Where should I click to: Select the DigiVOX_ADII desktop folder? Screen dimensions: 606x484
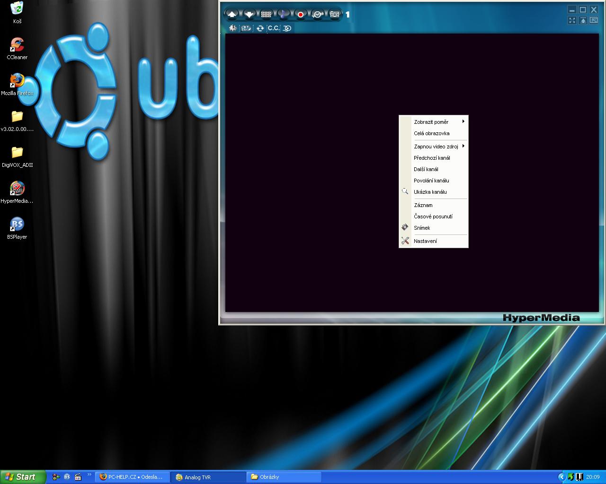click(17, 156)
